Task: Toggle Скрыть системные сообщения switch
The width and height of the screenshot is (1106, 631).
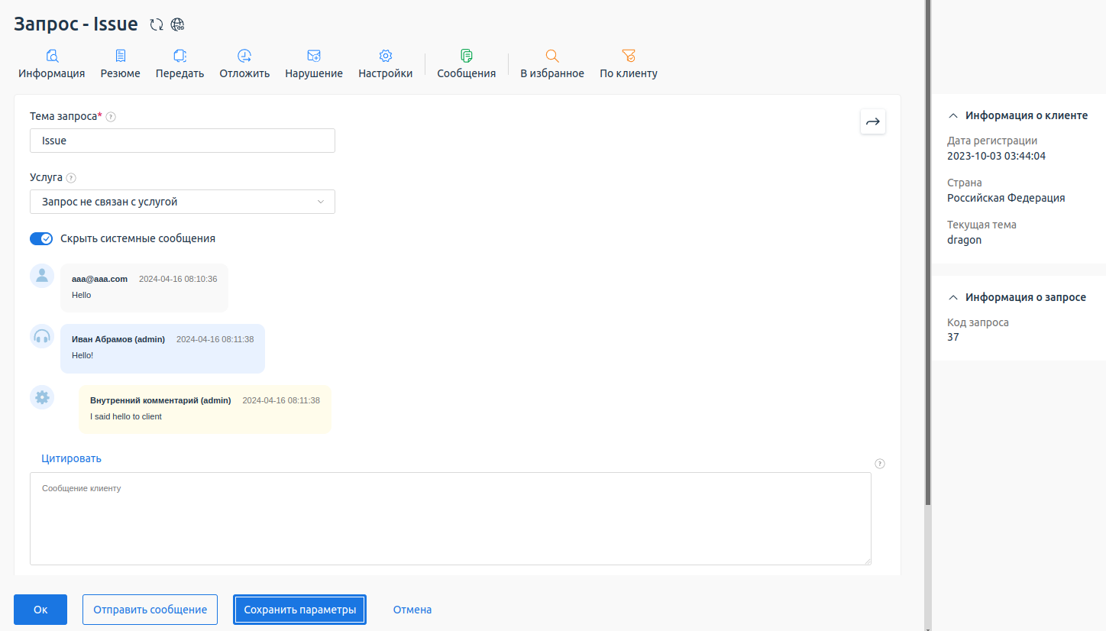Action: (41, 238)
